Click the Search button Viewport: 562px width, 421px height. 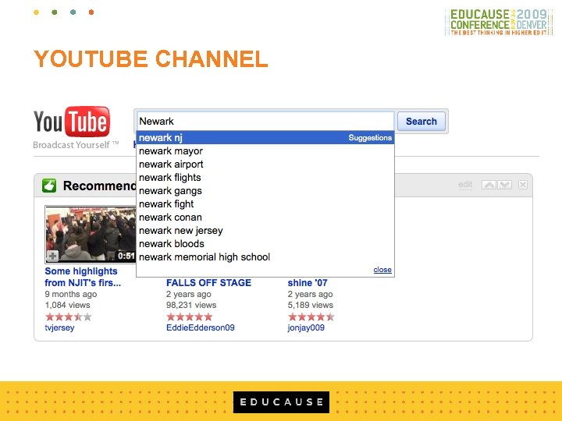pos(421,122)
